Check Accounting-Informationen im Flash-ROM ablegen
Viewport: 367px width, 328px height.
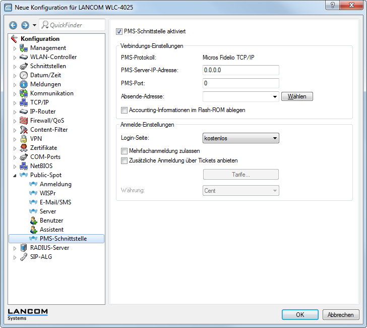(x=125, y=110)
